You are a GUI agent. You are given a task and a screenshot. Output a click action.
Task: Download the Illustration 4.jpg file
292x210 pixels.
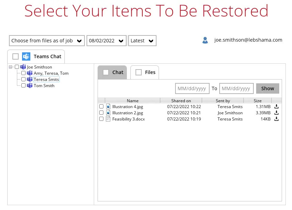pyautogui.click(x=276, y=106)
